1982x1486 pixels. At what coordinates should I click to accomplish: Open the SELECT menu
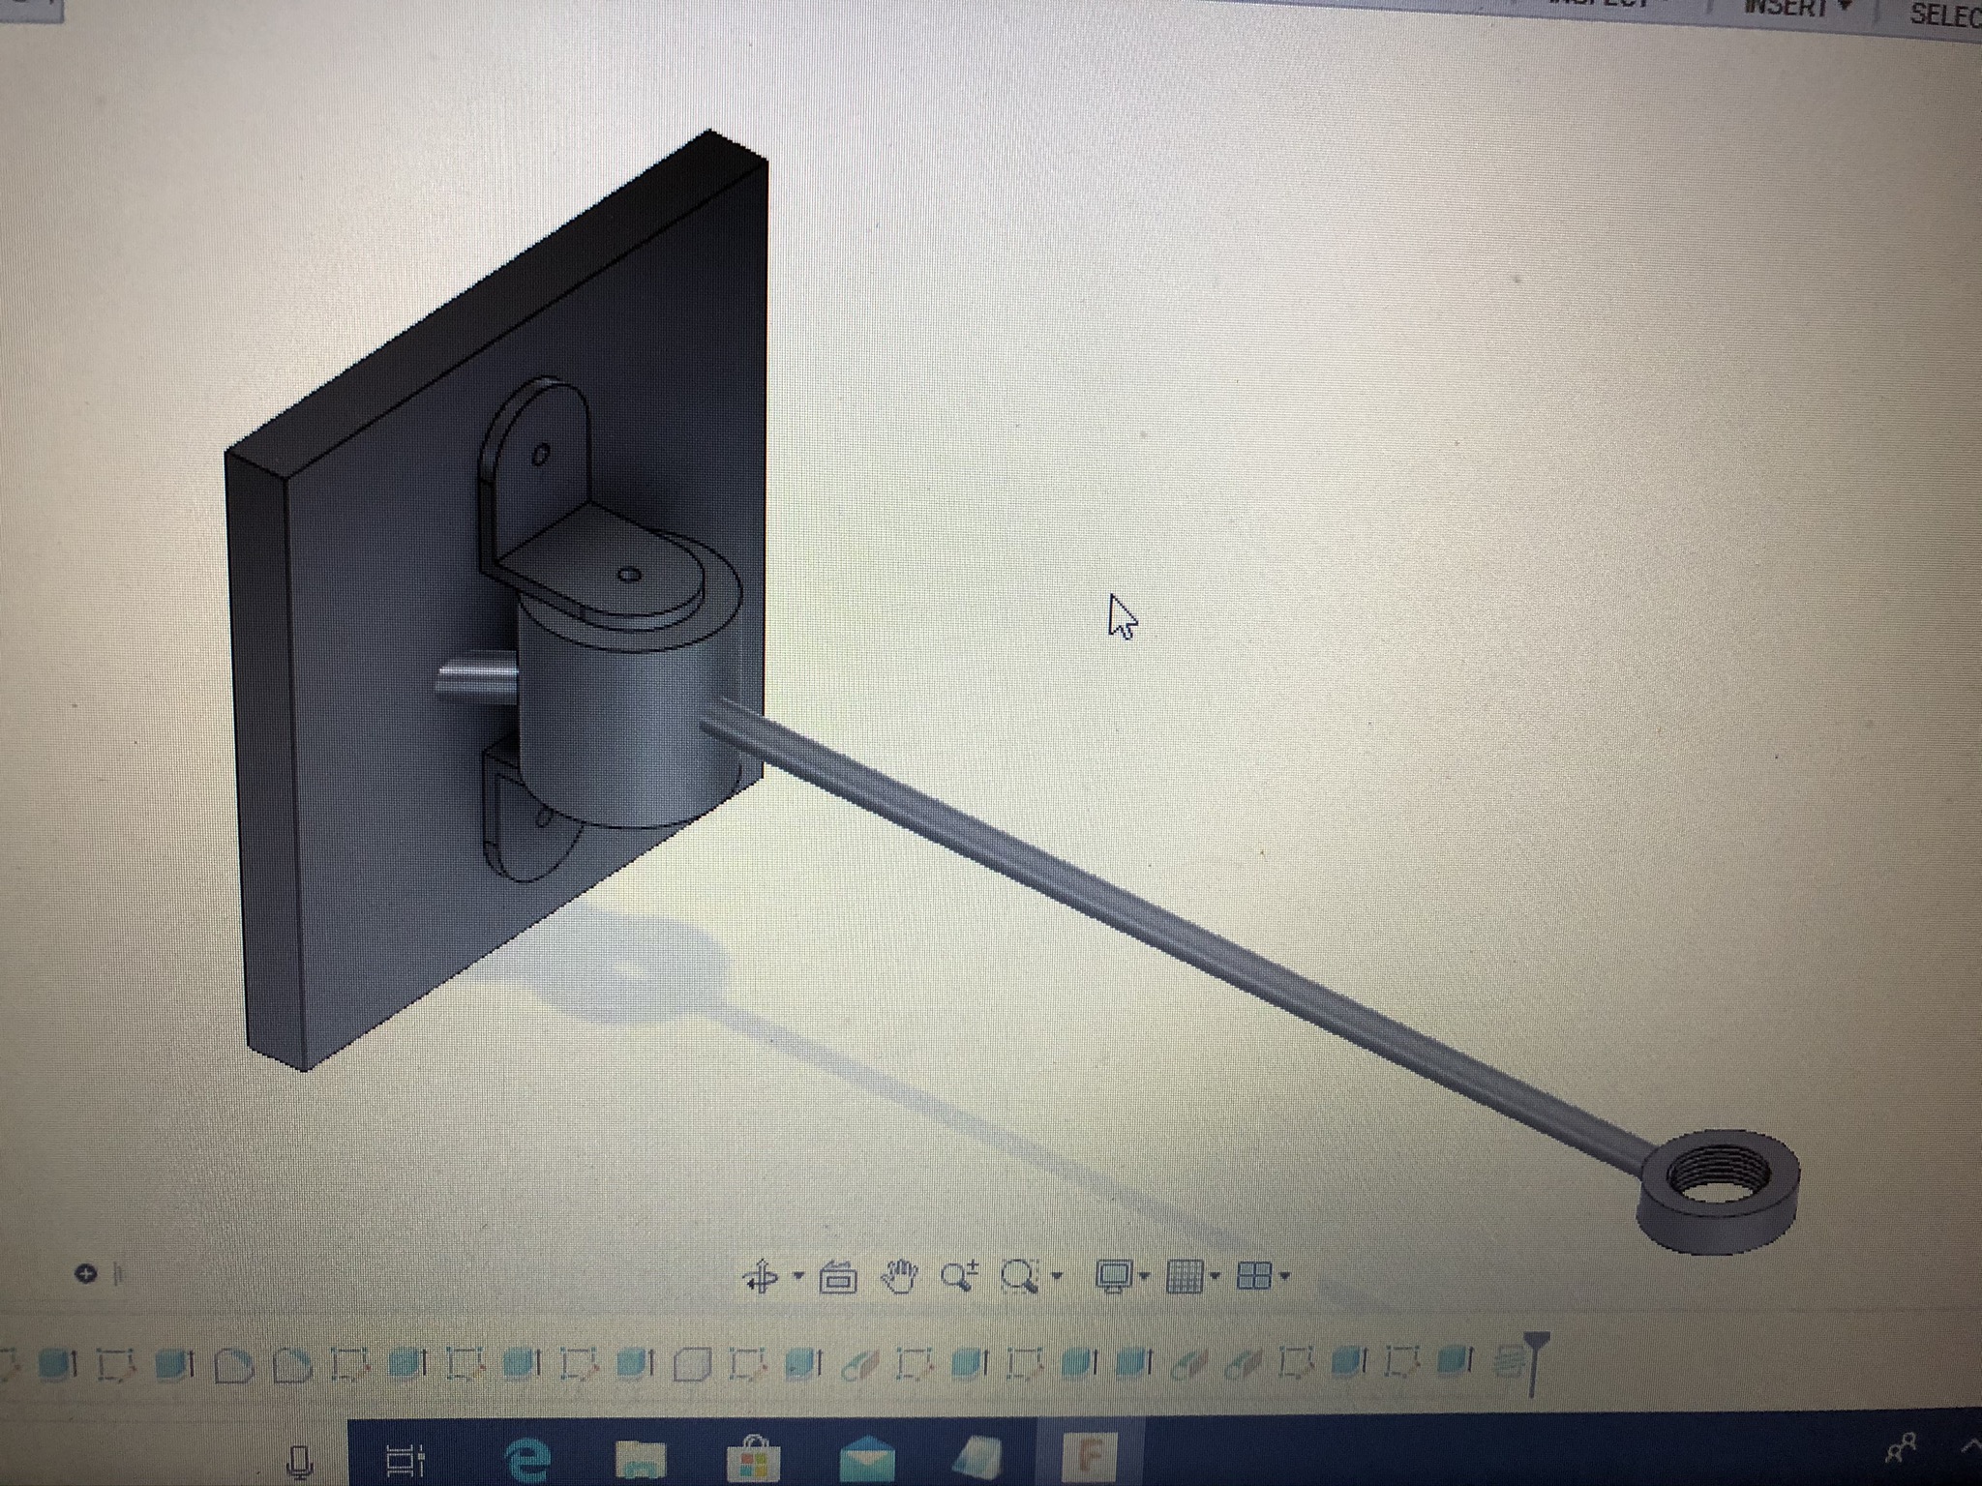(1945, 15)
